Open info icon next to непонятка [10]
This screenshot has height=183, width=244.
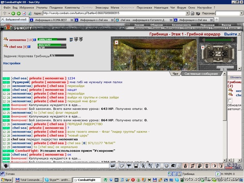click(x=35, y=40)
